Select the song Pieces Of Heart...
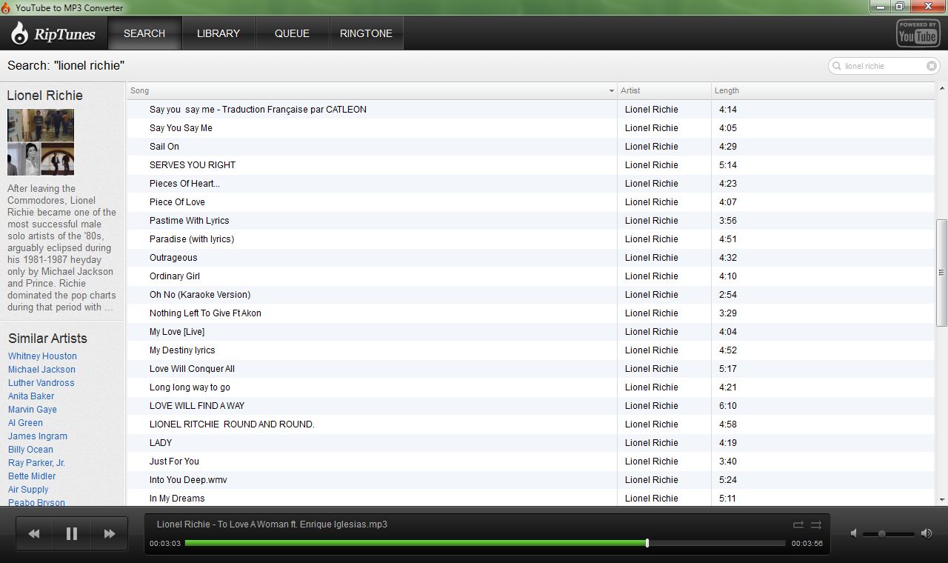Viewport: 948px width, 563px height. 184,184
